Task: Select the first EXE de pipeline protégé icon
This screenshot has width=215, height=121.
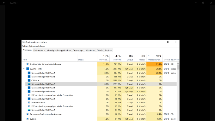Action: [x=29, y=95]
